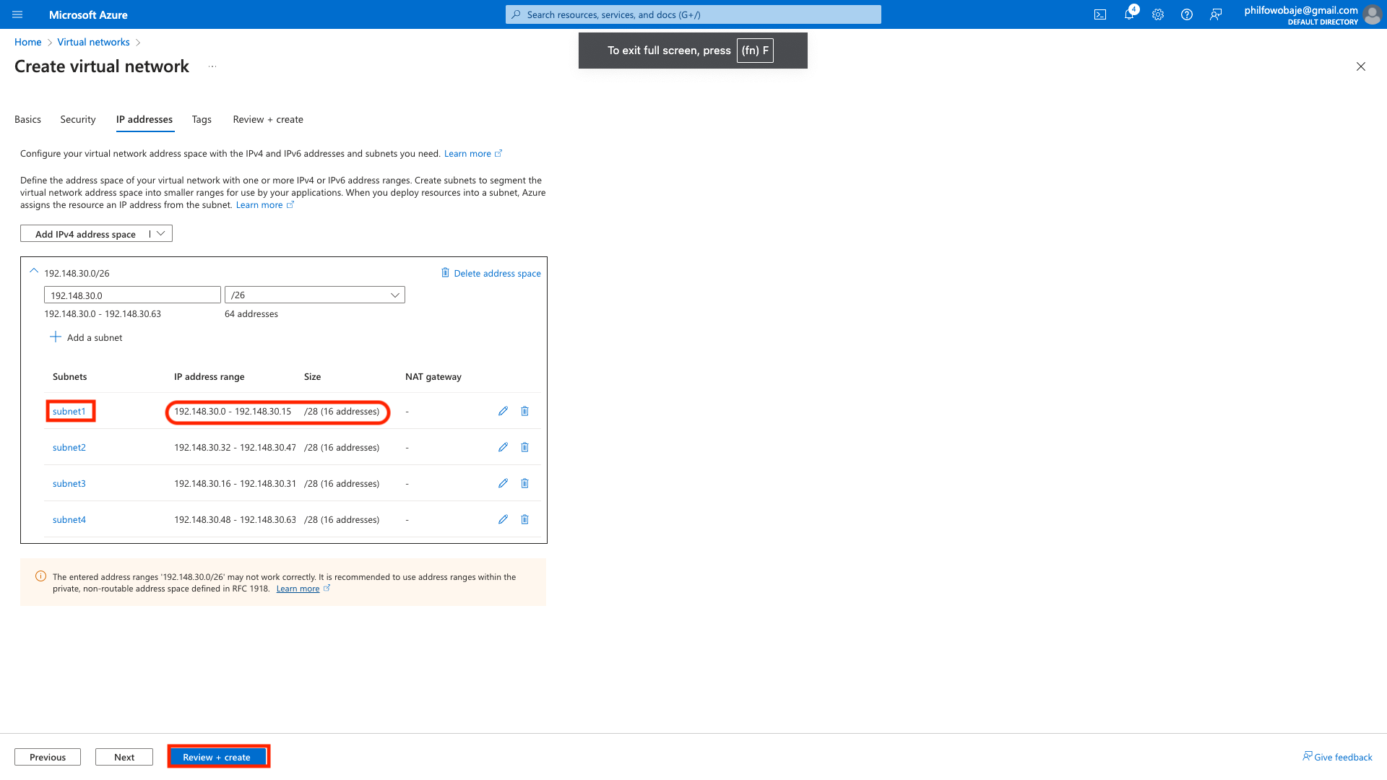The image size is (1387, 780).
Task: Open the subnet2 link
Action: coord(69,447)
